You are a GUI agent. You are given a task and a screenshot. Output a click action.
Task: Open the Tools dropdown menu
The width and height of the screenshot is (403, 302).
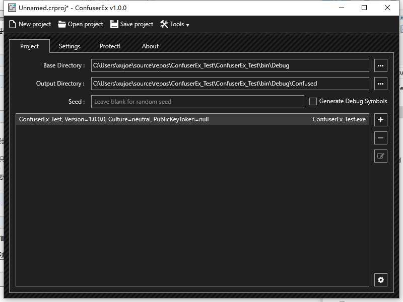coord(175,24)
